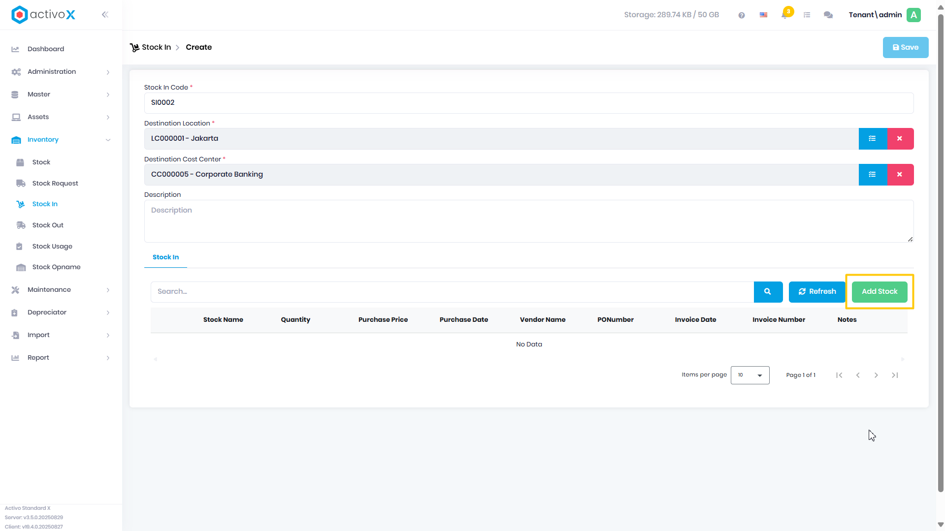Open Destination Cost Center picker list icon
Screen dimensions: 945x531
click(873, 175)
